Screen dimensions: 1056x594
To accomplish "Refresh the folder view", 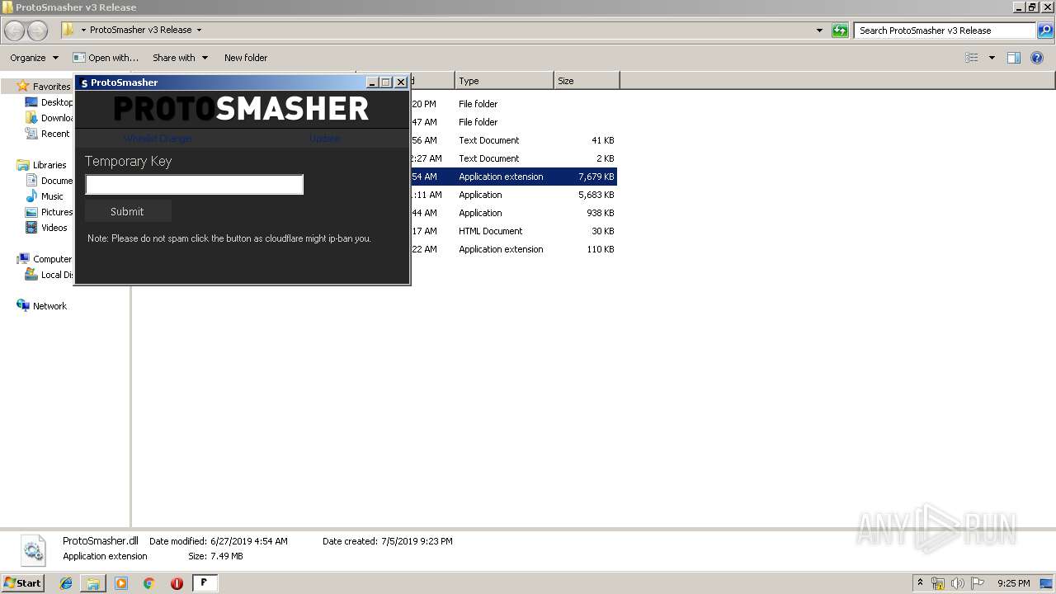I will point(840,31).
